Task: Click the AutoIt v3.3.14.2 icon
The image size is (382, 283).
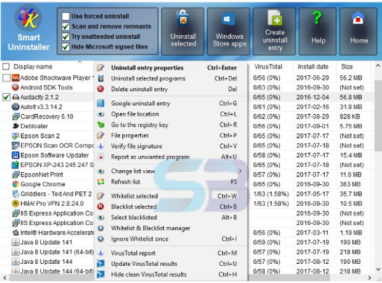Action: tap(15, 106)
